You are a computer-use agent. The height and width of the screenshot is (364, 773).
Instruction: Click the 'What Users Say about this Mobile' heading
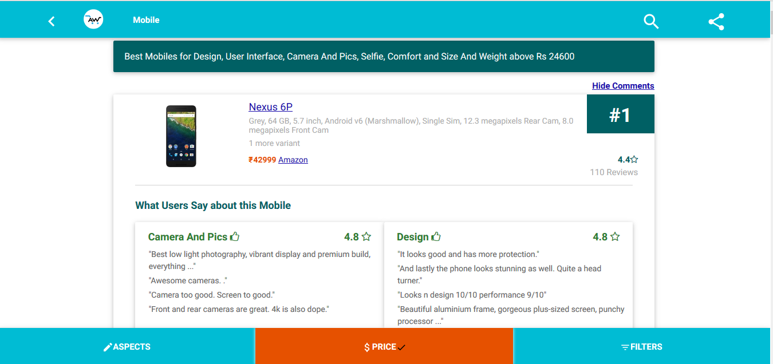coord(213,205)
